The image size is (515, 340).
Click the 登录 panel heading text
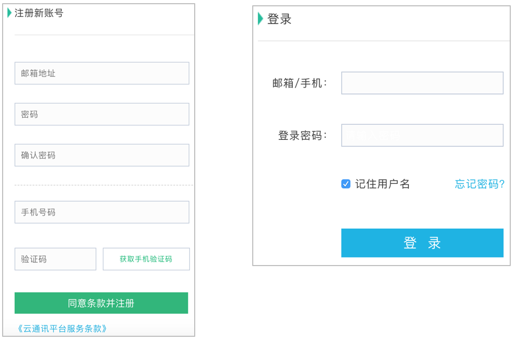point(279,20)
